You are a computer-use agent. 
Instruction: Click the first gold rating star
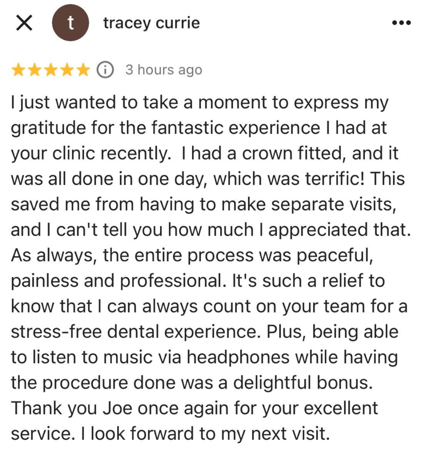tap(18, 70)
